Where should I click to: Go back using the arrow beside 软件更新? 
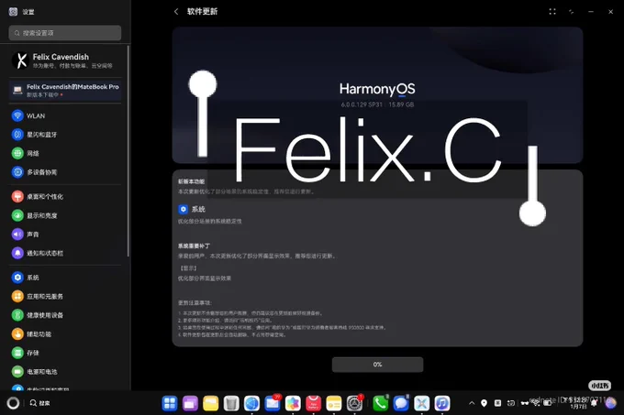click(x=176, y=12)
